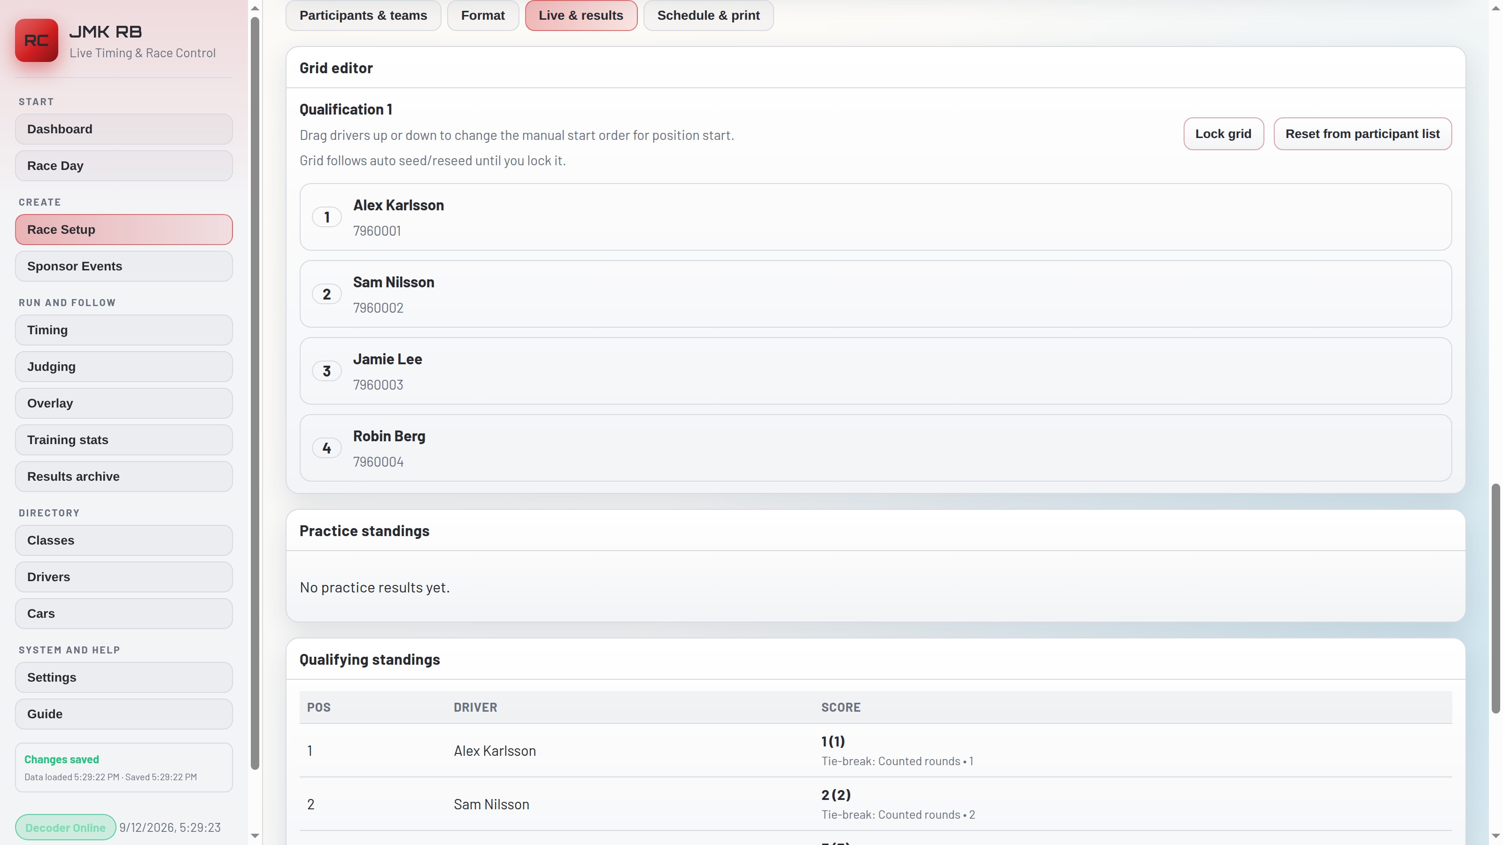Select Alex Karlsson grid row
Image resolution: width=1503 pixels, height=845 pixels.
tap(875, 217)
